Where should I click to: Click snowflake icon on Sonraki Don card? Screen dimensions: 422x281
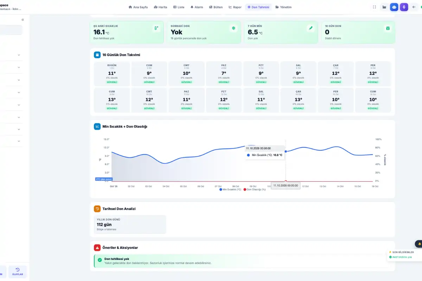(x=233, y=28)
